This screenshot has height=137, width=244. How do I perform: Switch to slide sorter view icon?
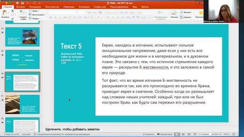click(183, 134)
